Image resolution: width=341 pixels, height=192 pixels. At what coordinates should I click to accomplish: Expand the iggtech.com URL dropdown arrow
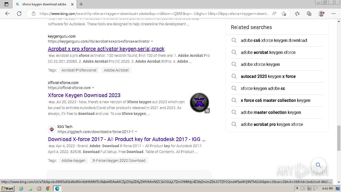[x=136, y=132]
